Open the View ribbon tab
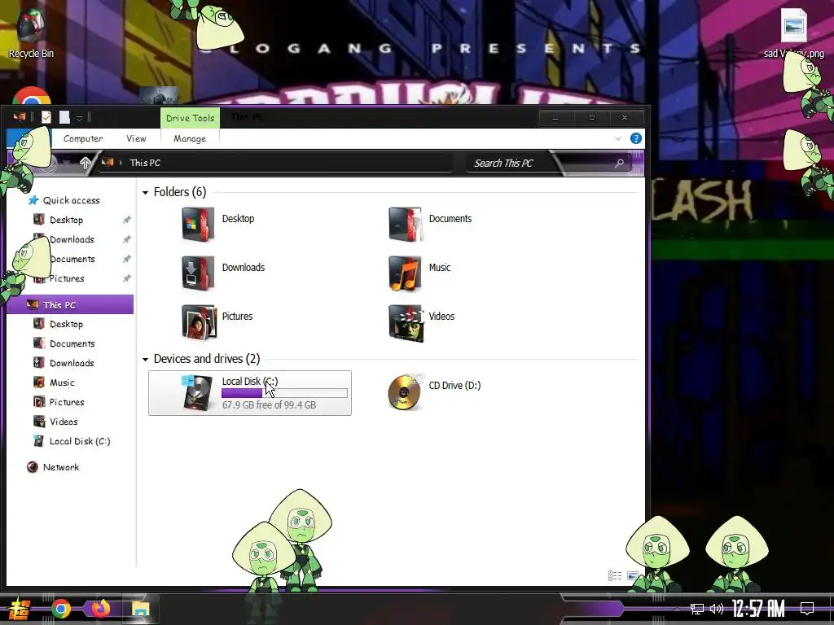 pos(136,138)
